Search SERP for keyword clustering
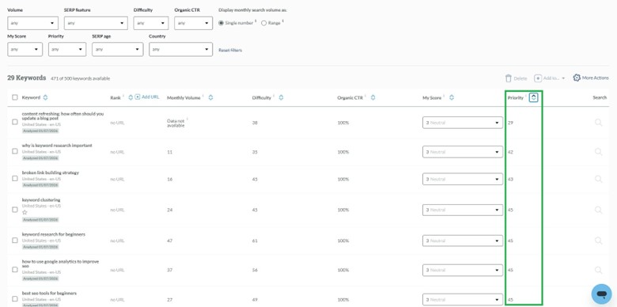 [x=598, y=210]
